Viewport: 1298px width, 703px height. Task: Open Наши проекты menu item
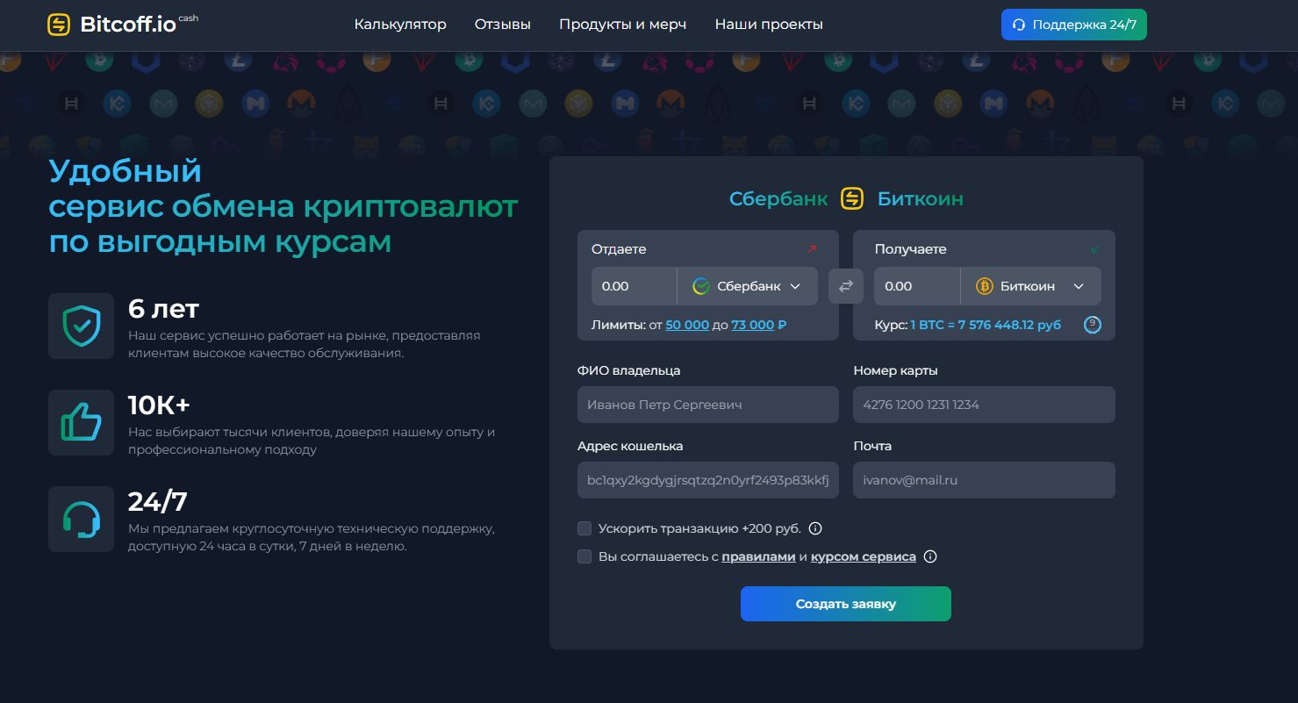point(769,25)
